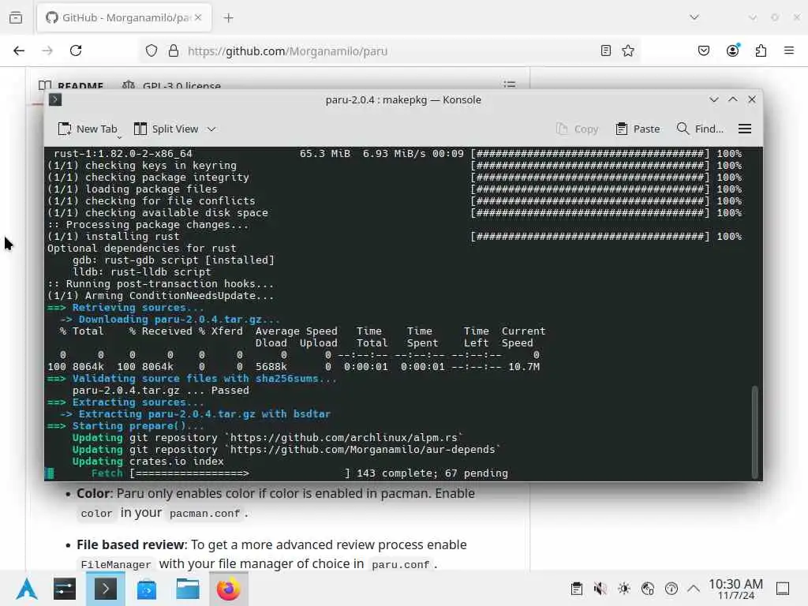Viewport: 808px width, 606px height.
Task: Click 'pacman.conf' code text on GitHub
Action: (204, 513)
